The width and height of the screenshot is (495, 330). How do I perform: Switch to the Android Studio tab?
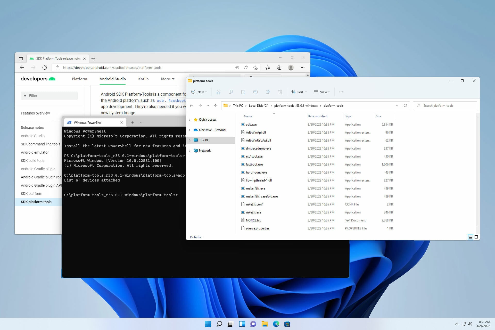[112, 79]
